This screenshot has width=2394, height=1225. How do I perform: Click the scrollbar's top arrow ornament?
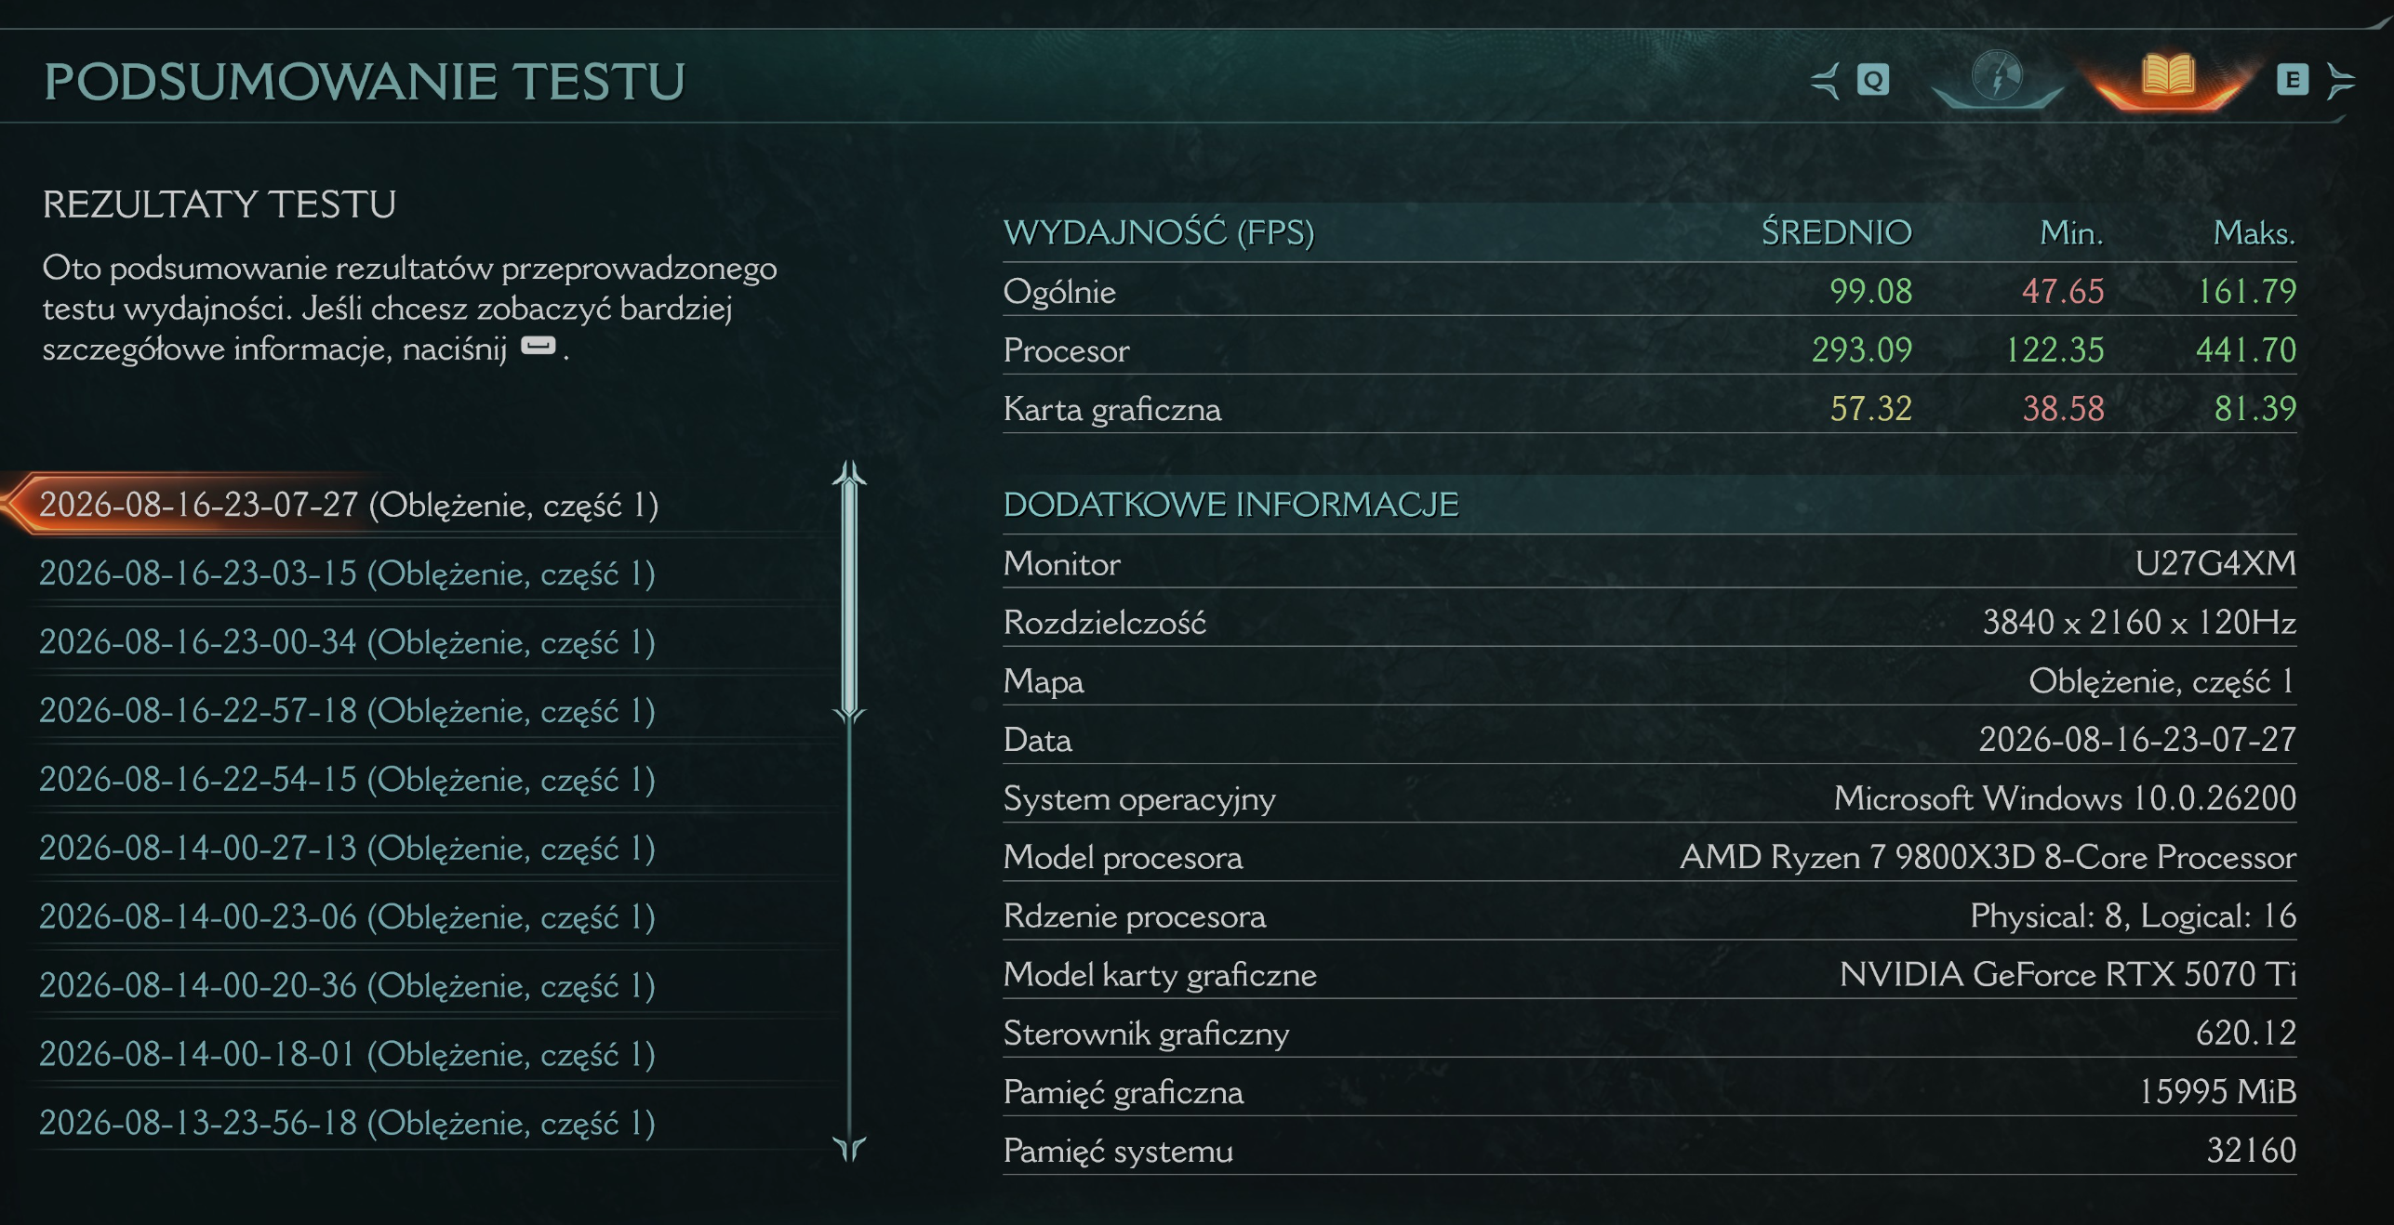point(849,473)
